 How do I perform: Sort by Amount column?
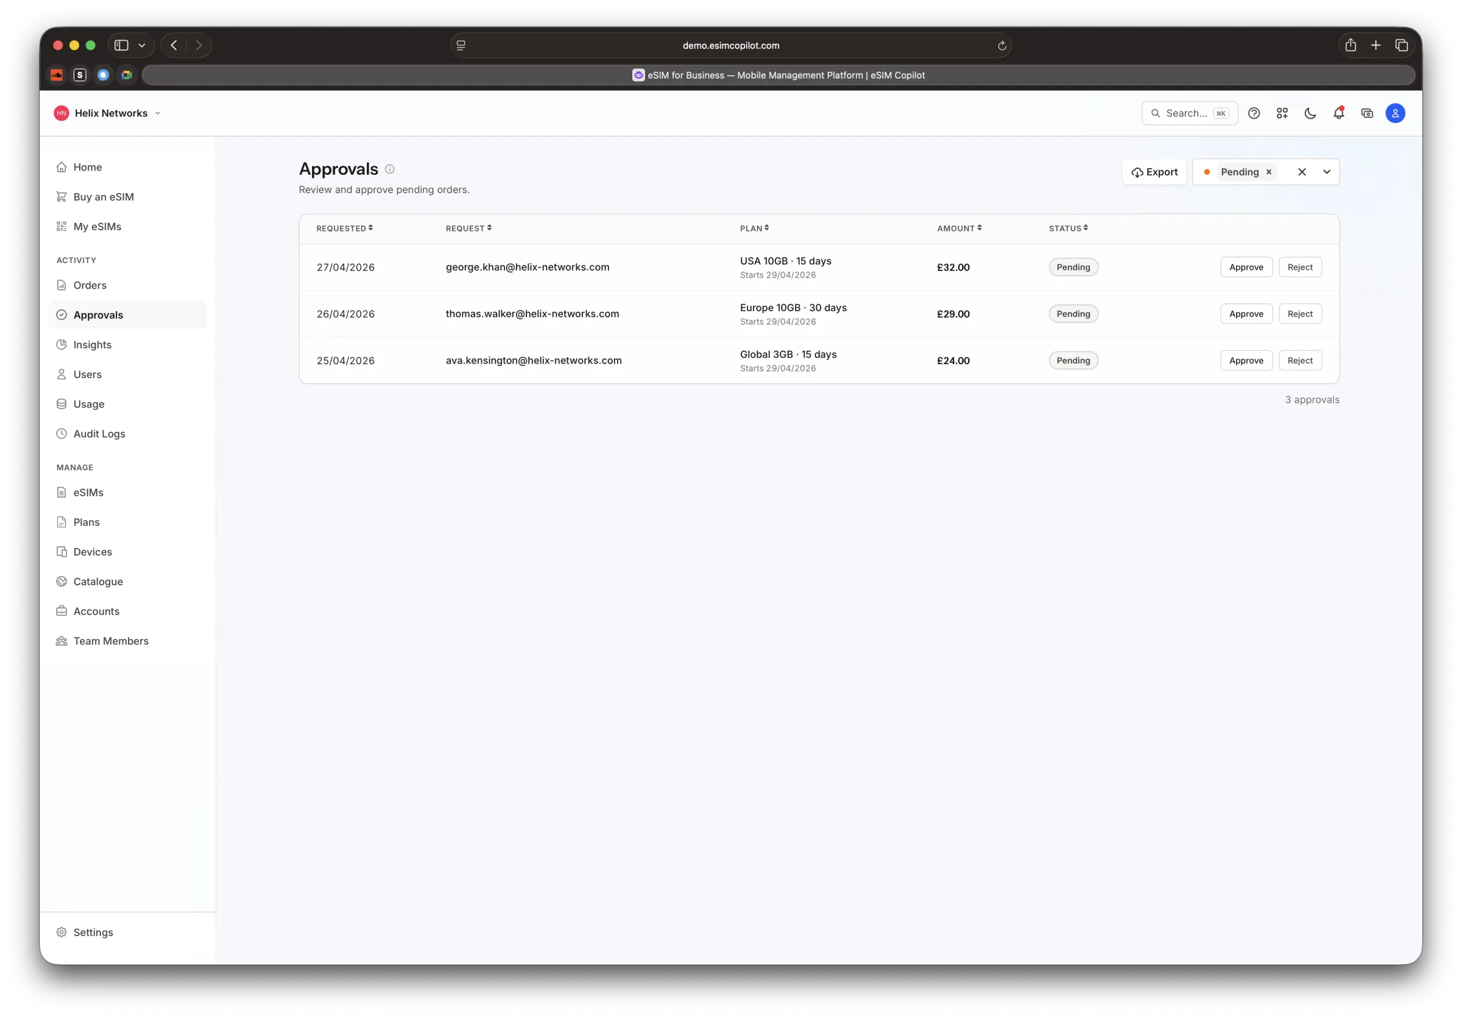click(x=959, y=228)
